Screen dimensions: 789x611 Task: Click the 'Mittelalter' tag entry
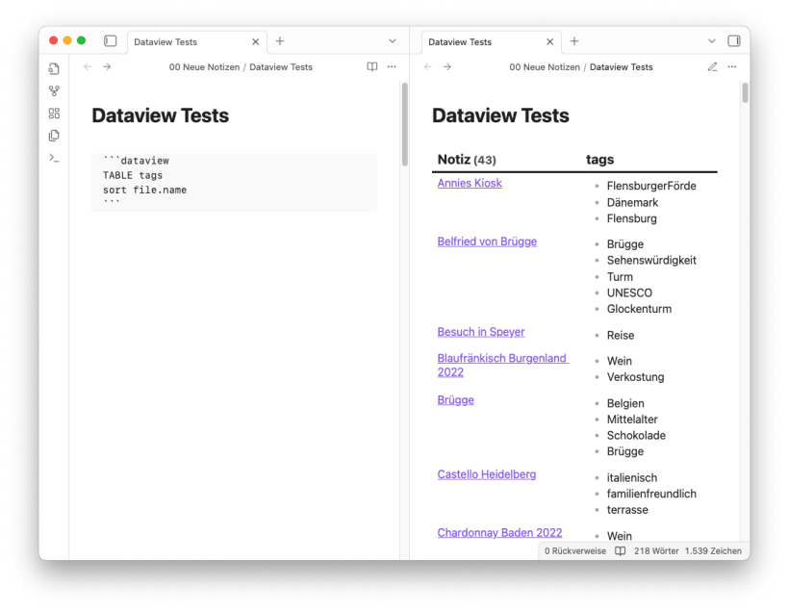click(x=632, y=420)
